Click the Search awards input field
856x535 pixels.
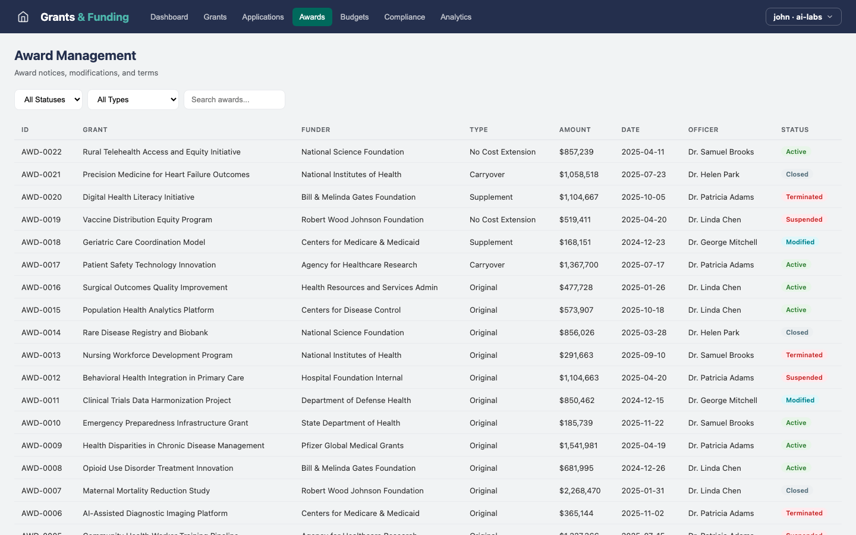(234, 99)
